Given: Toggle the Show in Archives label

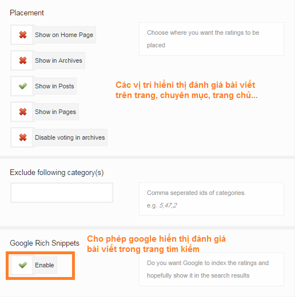Looking at the screenshot, I should coord(58,60).
